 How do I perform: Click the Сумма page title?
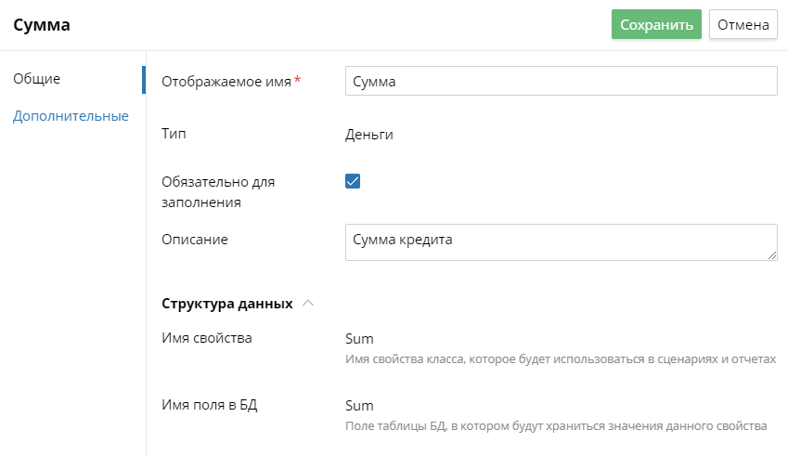point(42,25)
